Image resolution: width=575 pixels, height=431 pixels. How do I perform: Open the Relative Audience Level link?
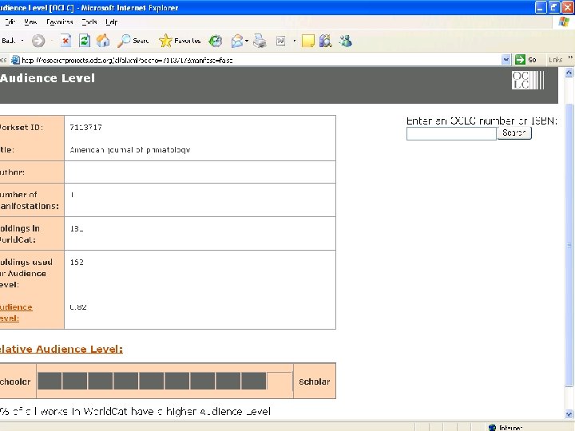(x=61, y=349)
